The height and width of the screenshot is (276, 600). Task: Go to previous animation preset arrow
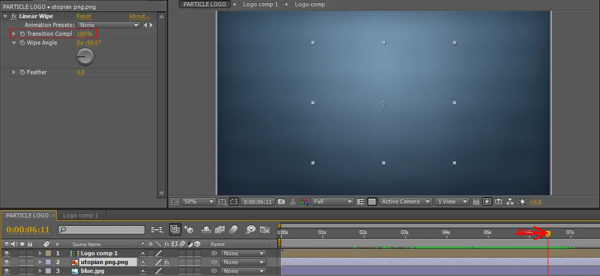145,25
